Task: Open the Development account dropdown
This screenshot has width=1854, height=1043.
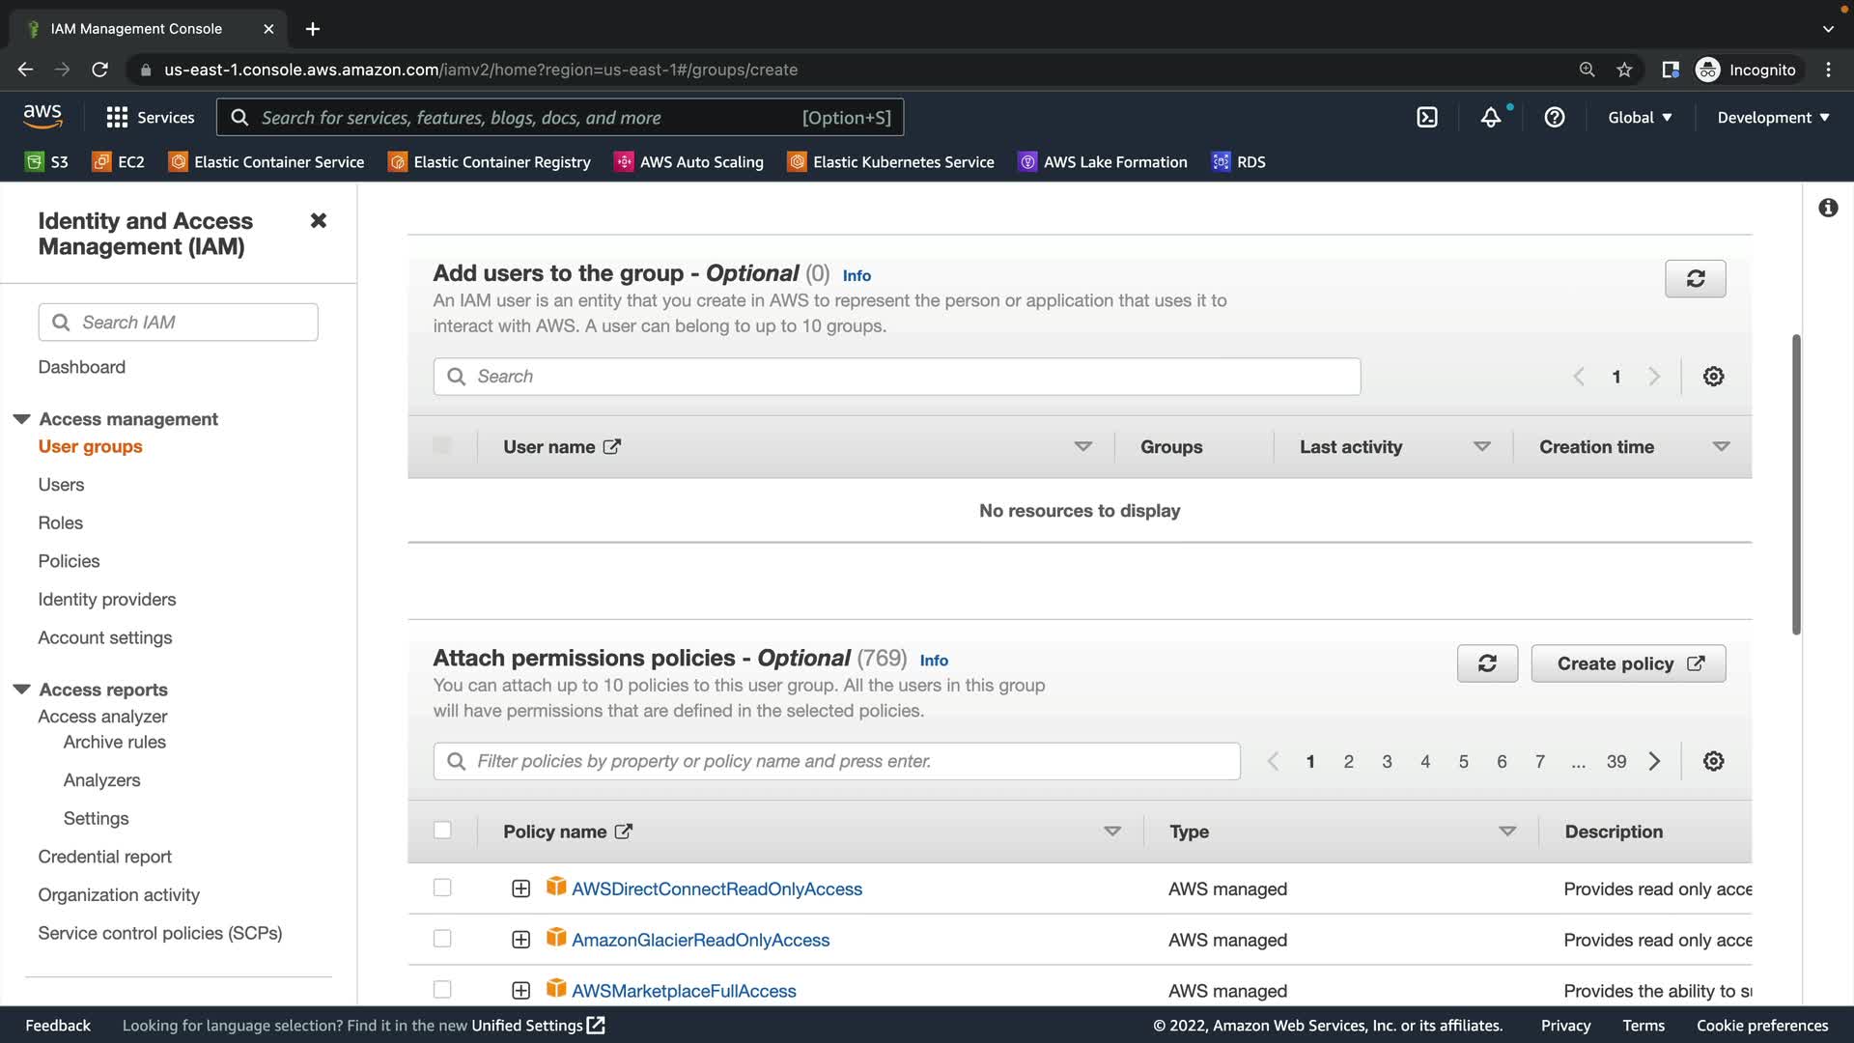Action: [x=1772, y=117]
